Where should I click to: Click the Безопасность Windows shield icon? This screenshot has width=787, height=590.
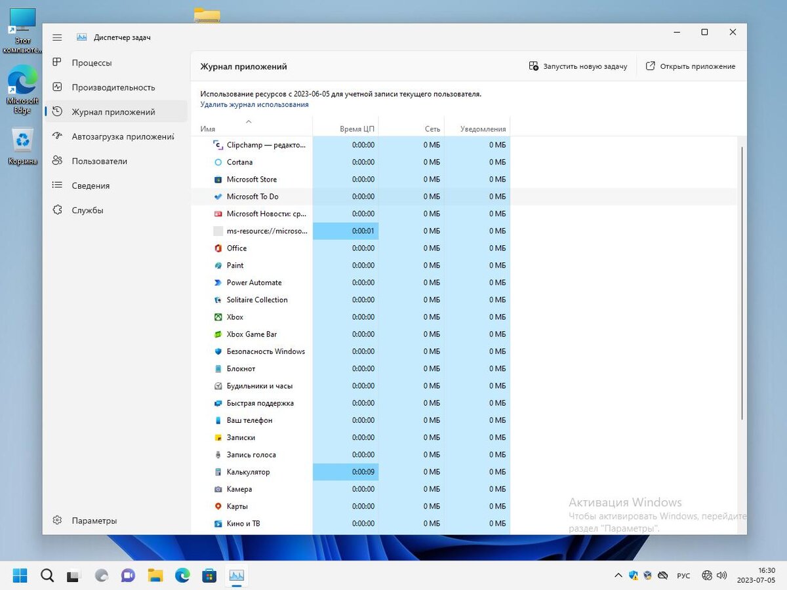coord(218,351)
